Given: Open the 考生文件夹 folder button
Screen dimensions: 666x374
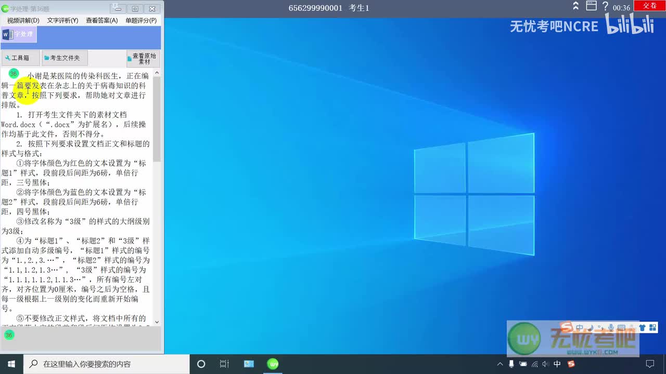Looking at the screenshot, I should point(65,58).
